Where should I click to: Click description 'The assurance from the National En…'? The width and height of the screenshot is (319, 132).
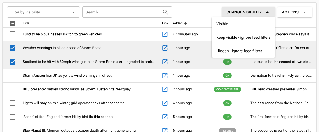[281, 103]
